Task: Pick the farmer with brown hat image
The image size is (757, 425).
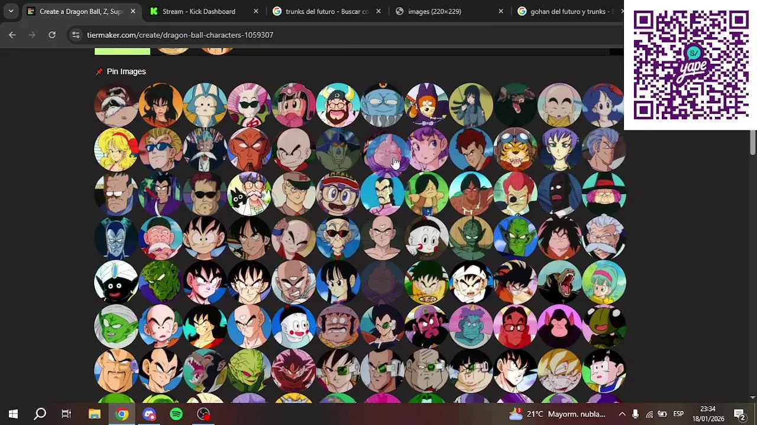Action: coord(338,326)
